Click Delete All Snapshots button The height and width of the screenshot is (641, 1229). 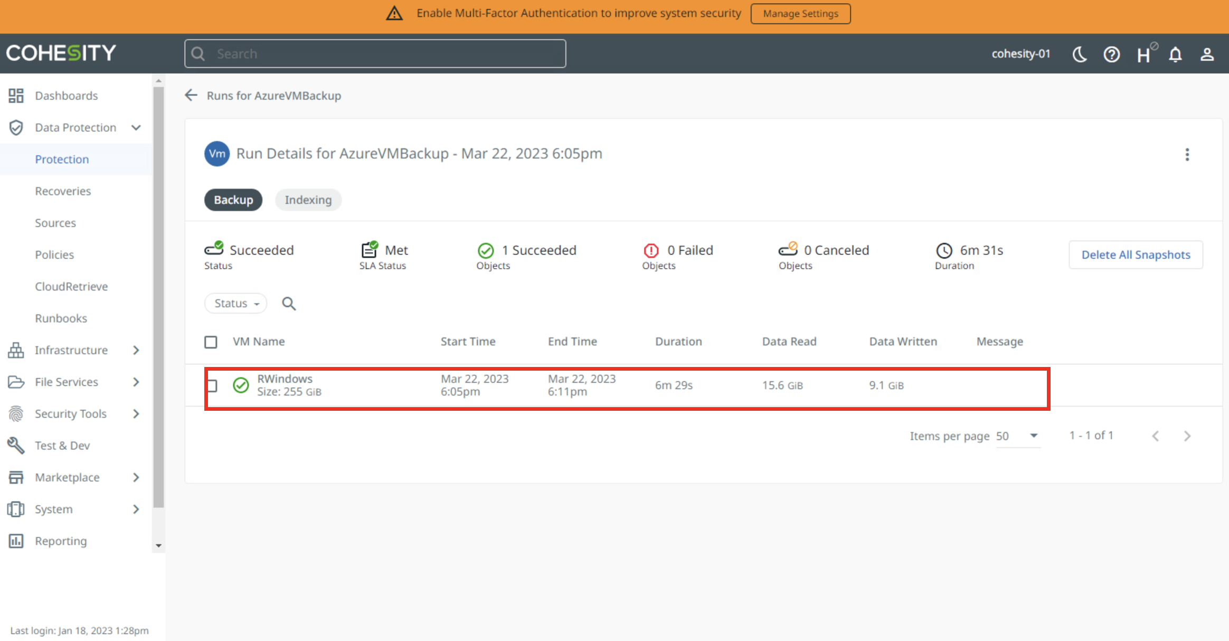pos(1136,254)
